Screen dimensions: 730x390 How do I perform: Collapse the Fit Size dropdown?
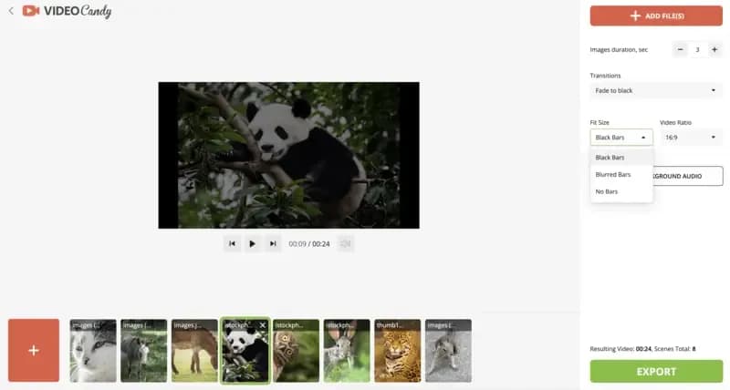point(620,138)
